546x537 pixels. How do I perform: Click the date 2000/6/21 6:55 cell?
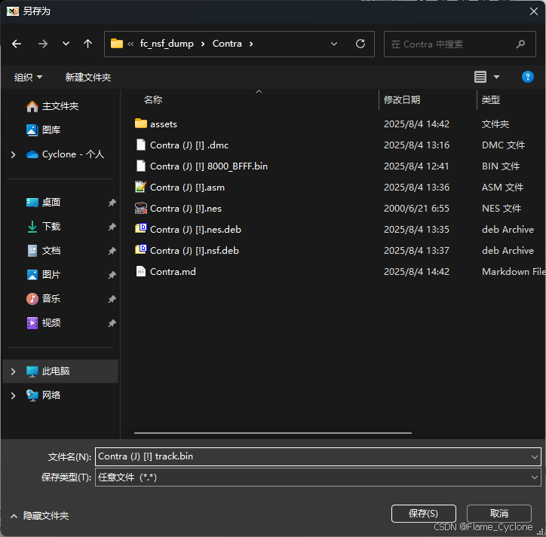pyautogui.click(x=416, y=209)
